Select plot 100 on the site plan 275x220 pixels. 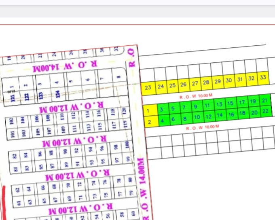tap(126, 145)
